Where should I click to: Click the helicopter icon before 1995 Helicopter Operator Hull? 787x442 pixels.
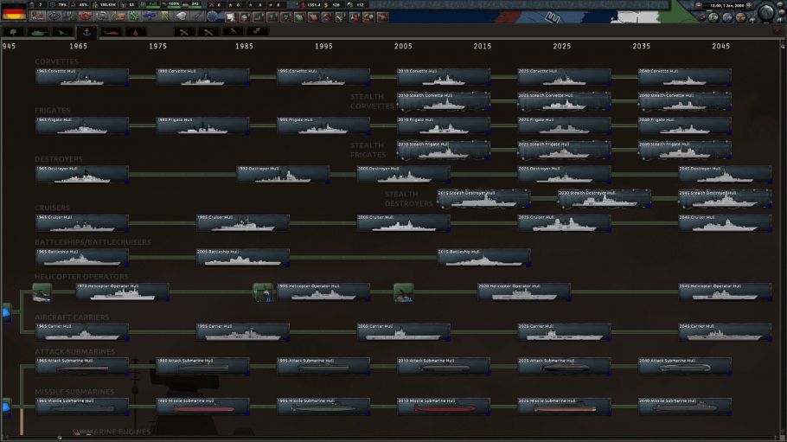[263, 292]
